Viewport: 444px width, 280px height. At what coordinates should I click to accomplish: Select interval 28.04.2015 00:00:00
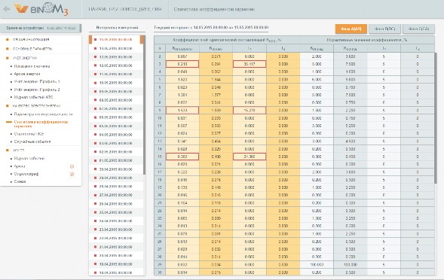[115, 187]
